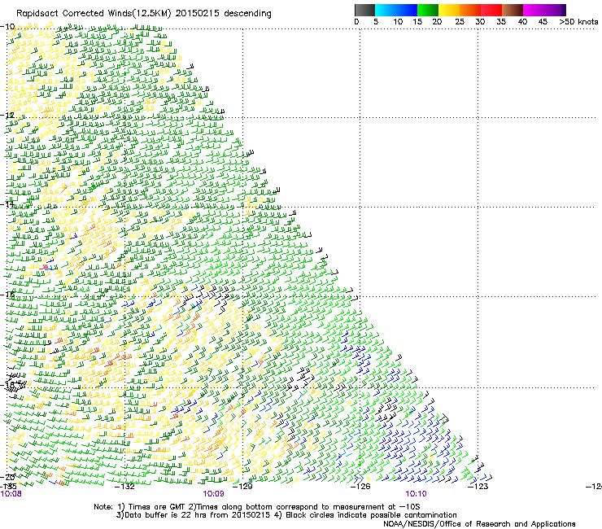Viewport: 602px width, 529px height.
Task: Click the '-12' latitude axis label
Action: click(x=7, y=116)
